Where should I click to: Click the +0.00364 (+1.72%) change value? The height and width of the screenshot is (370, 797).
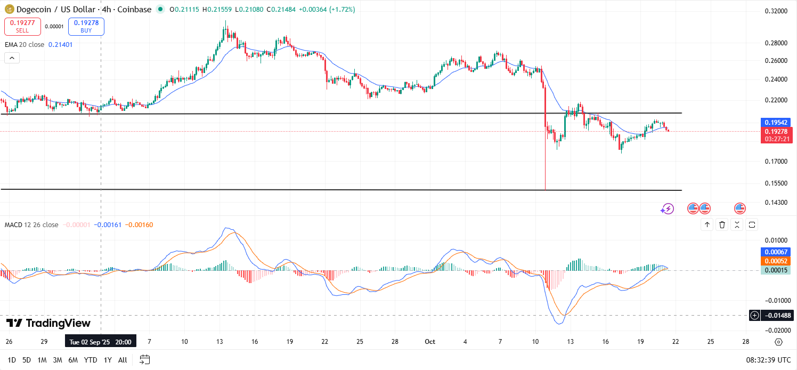coord(326,10)
